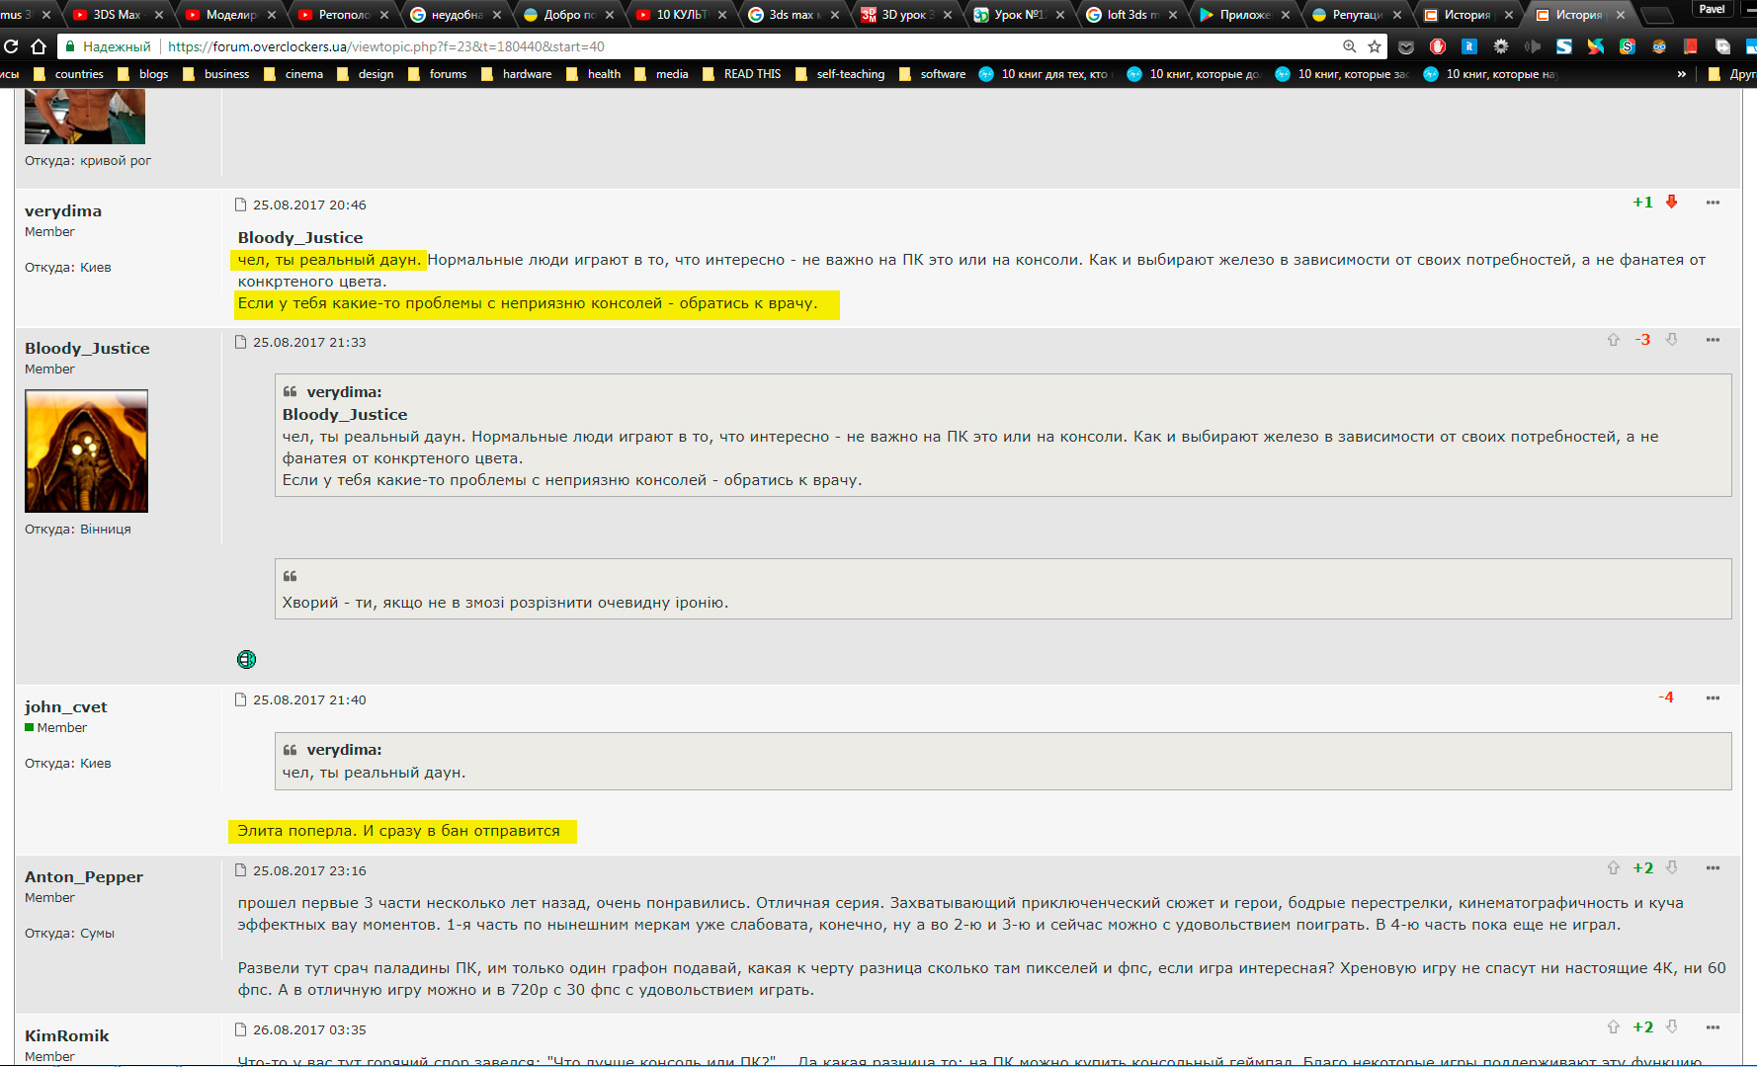Image resolution: width=1757 pixels, height=1067 pixels.
Task: Click the page zoom magnifier icon
Action: point(1349,46)
